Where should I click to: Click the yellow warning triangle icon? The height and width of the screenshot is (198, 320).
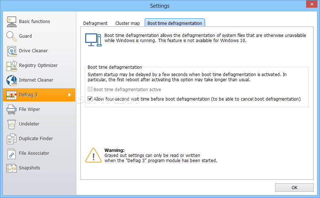coord(93,155)
